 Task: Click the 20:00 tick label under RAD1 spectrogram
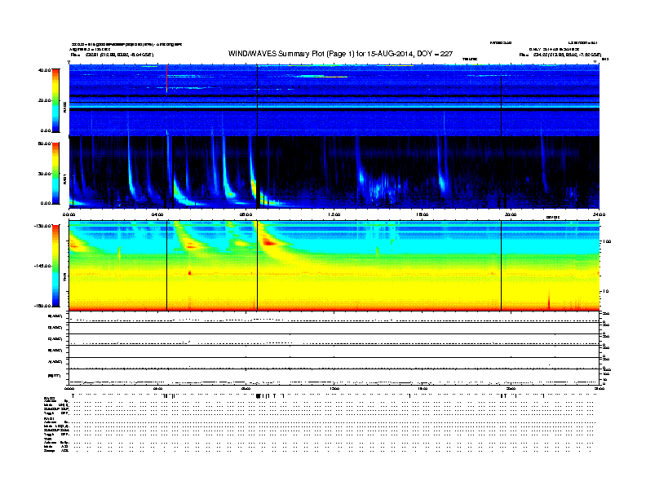pyautogui.click(x=511, y=214)
